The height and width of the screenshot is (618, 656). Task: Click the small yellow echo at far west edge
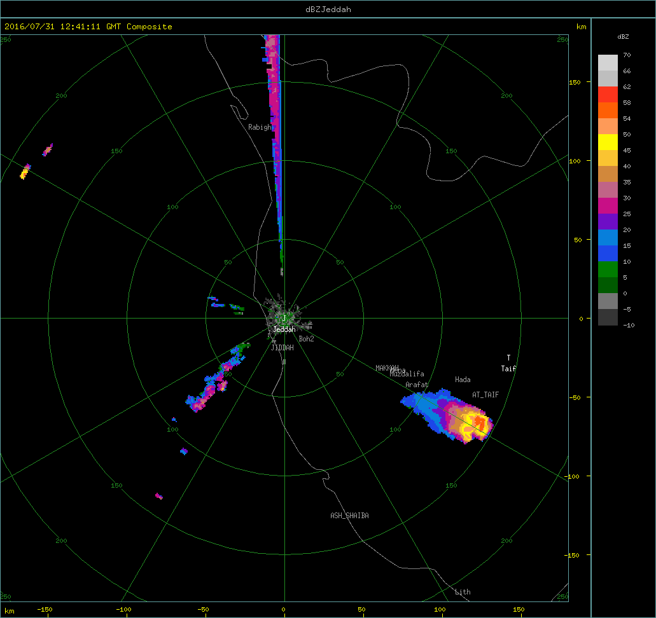25,172
